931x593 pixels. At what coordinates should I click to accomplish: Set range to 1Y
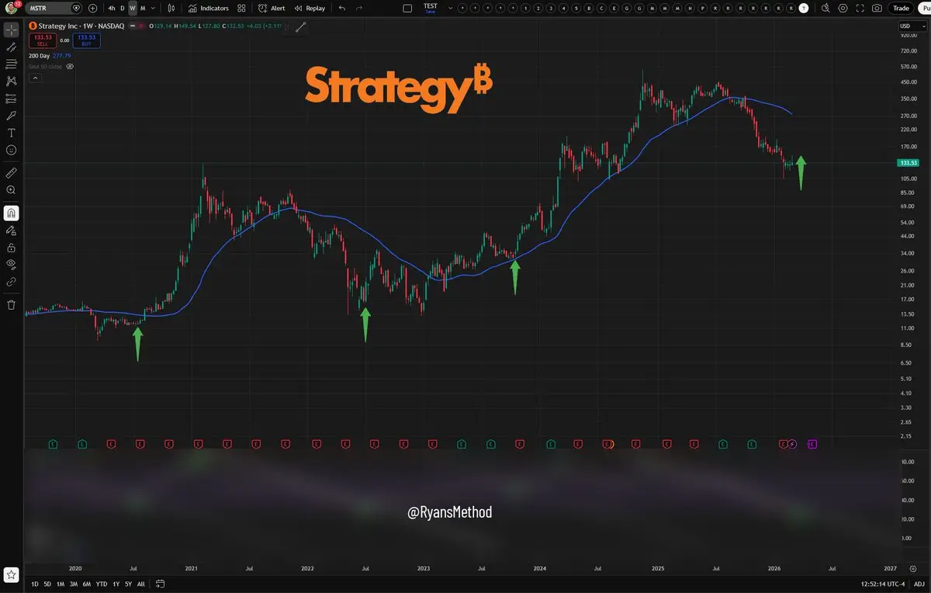pos(116,584)
